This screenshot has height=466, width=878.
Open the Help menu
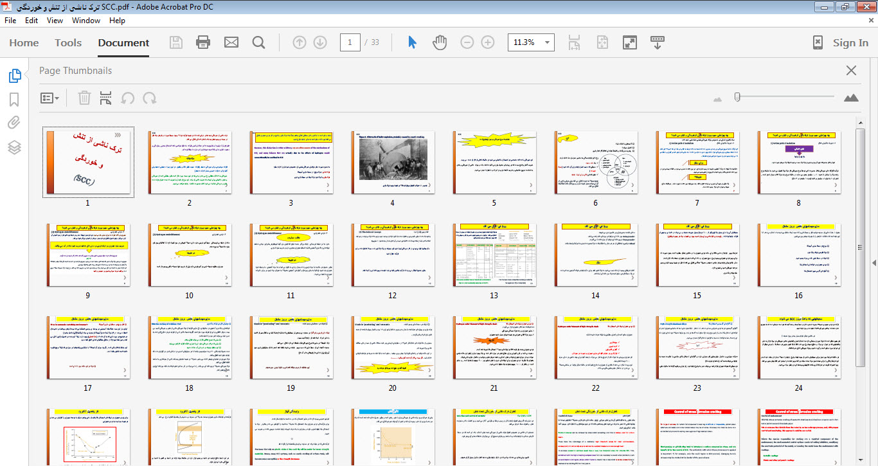(117, 20)
